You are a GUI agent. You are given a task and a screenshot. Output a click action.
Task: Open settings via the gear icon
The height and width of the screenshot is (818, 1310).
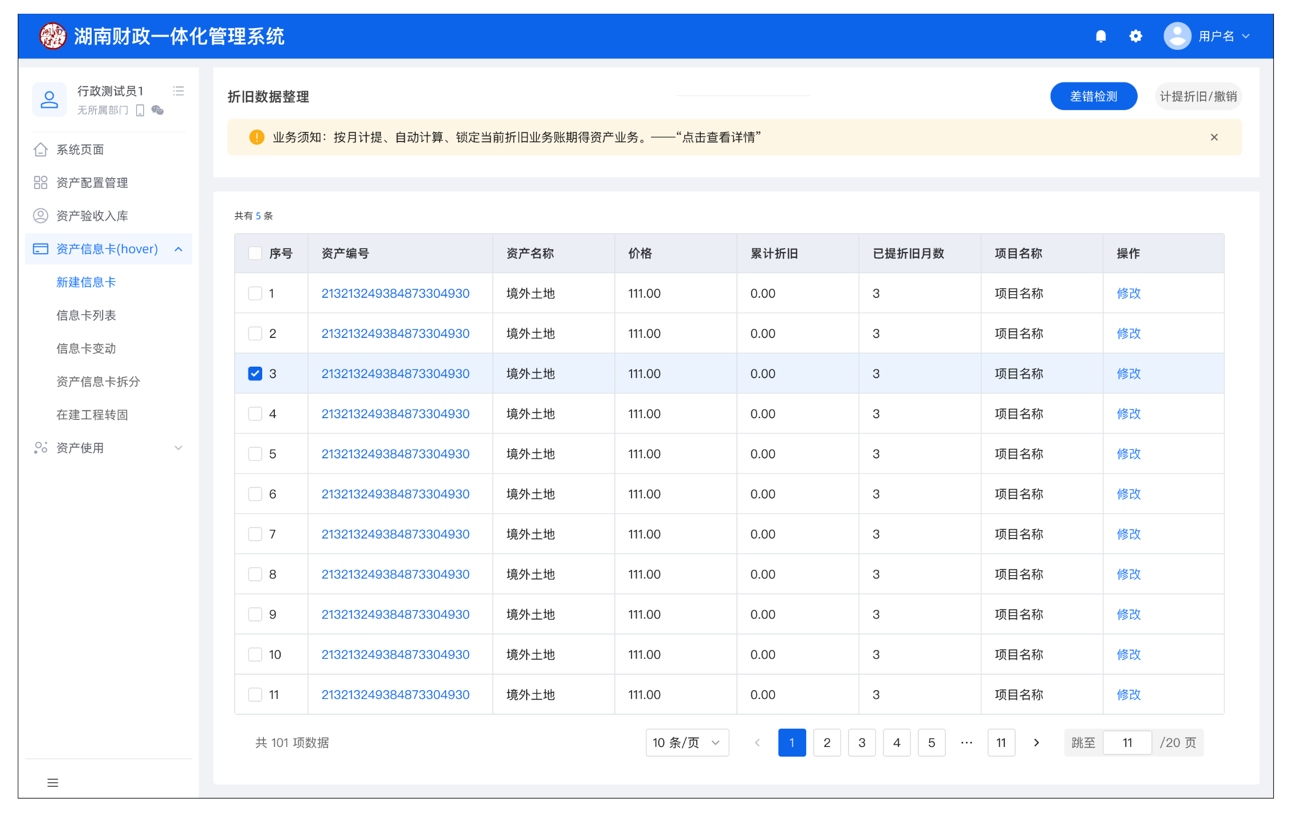pyautogui.click(x=1135, y=37)
